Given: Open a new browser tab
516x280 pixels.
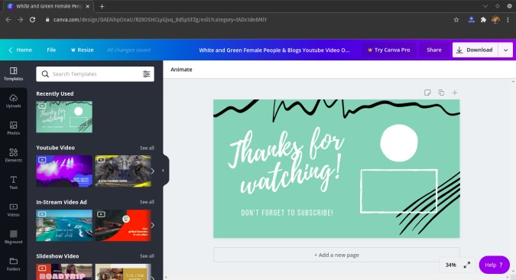Looking at the screenshot, I should [102, 6].
